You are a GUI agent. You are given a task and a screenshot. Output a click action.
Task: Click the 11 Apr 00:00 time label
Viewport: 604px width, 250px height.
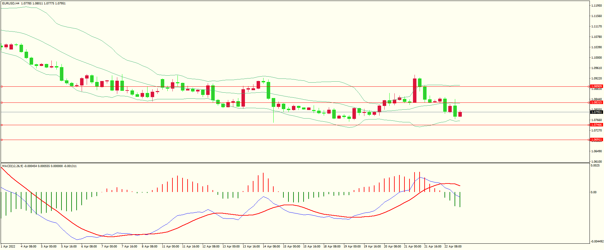[x=170, y=247]
